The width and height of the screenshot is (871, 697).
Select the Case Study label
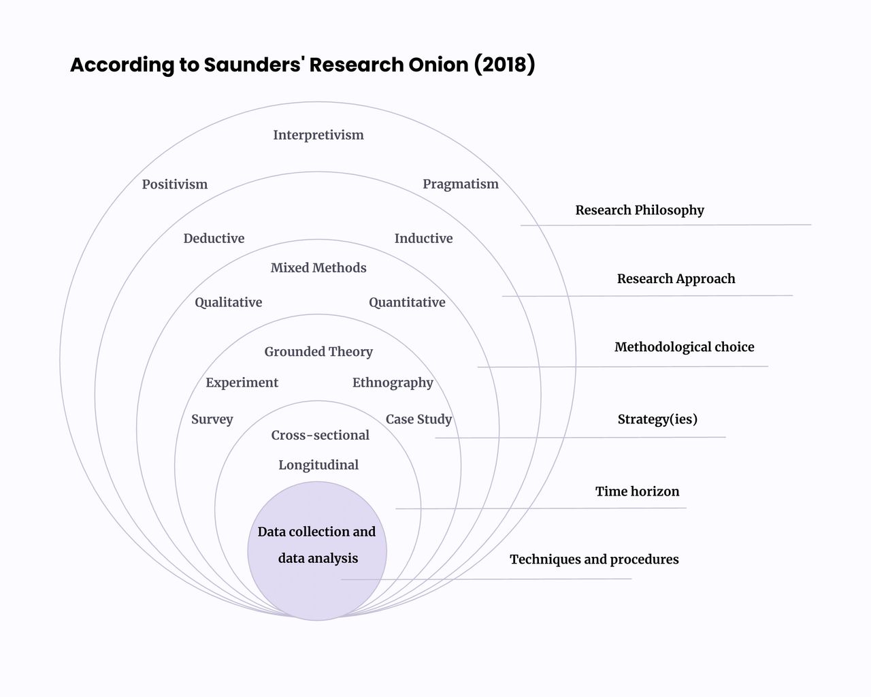point(418,419)
